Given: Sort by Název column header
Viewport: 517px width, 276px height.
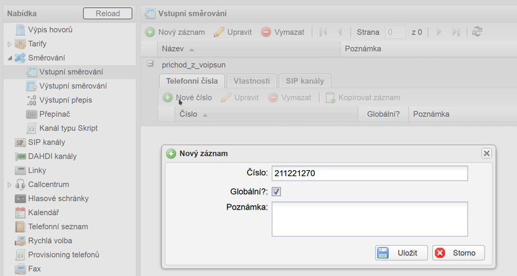Looking at the screenshot, I should (x=249, y=49).
